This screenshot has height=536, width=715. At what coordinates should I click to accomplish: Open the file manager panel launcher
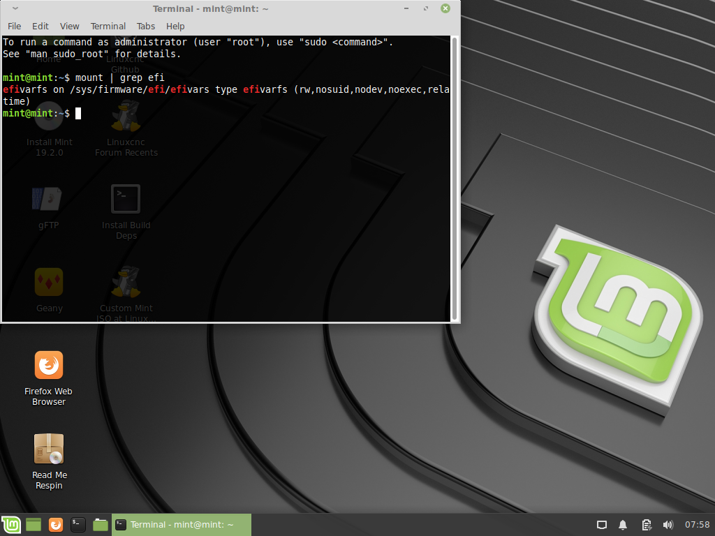(101, 525)
